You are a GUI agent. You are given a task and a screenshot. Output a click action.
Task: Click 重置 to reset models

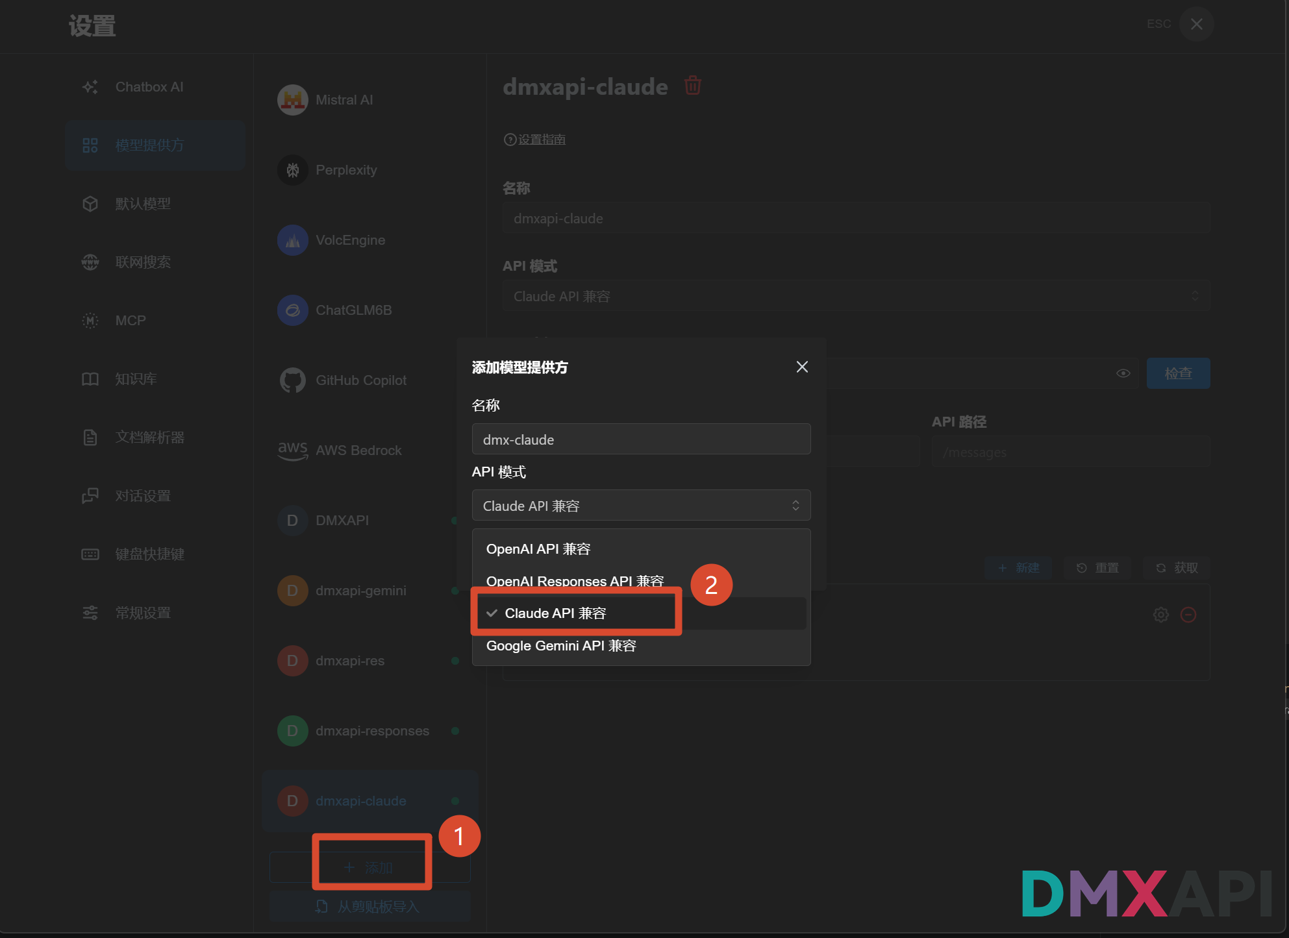pos(1097,568)
